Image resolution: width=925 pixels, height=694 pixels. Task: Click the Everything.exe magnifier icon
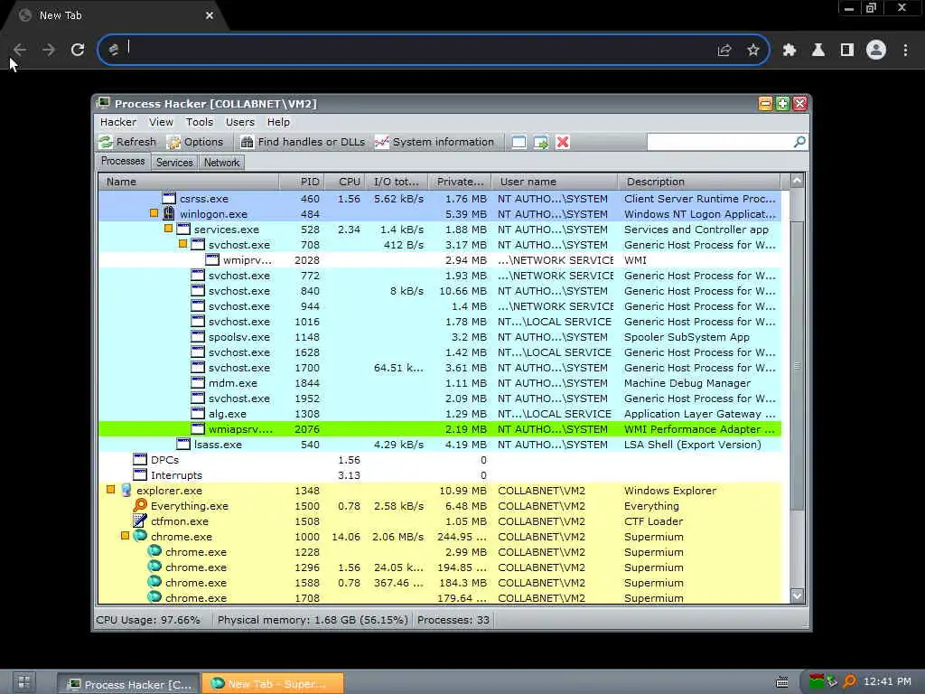[x=140, y=505]
